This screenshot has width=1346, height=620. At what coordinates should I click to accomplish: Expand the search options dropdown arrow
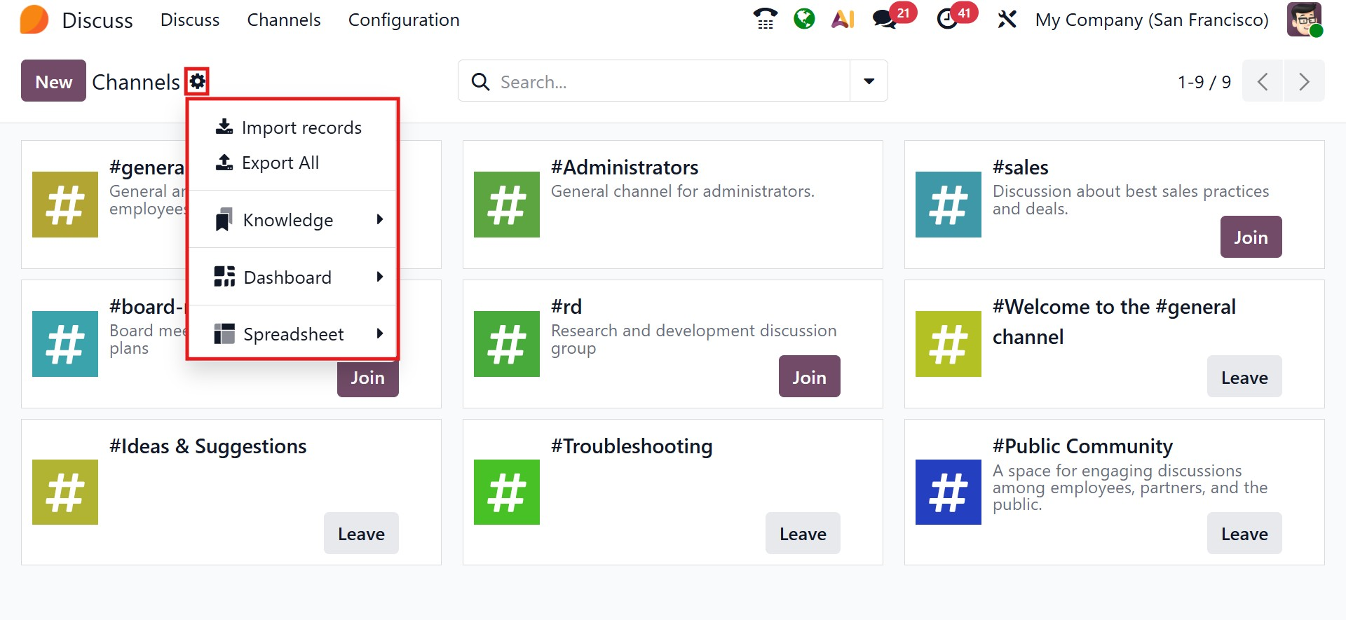click(x=869, y=81)
